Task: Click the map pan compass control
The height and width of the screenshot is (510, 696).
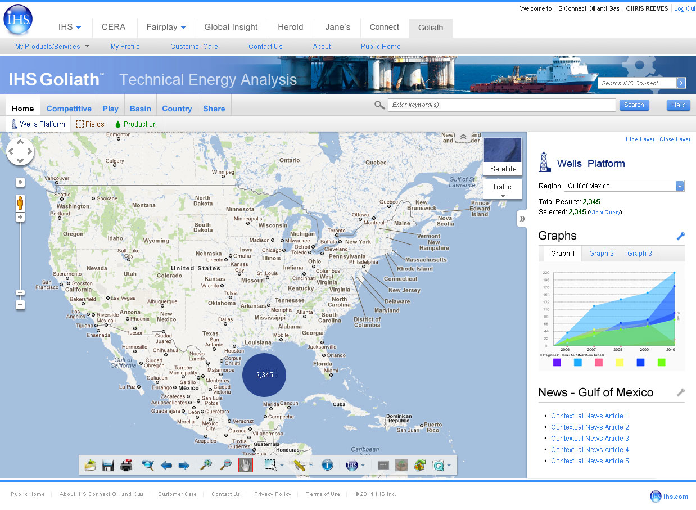Action: click(x=20, y=151)
